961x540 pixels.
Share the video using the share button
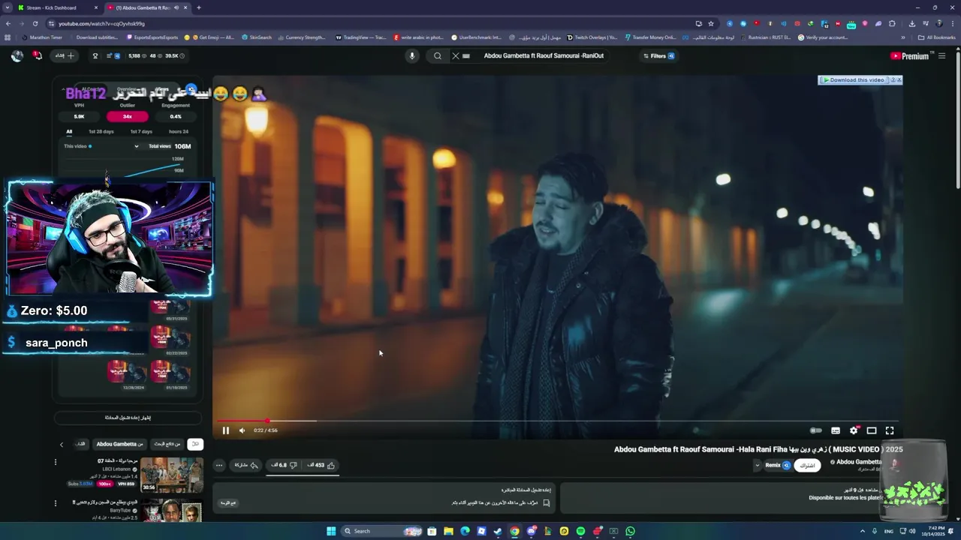click(x=246, y=465)
